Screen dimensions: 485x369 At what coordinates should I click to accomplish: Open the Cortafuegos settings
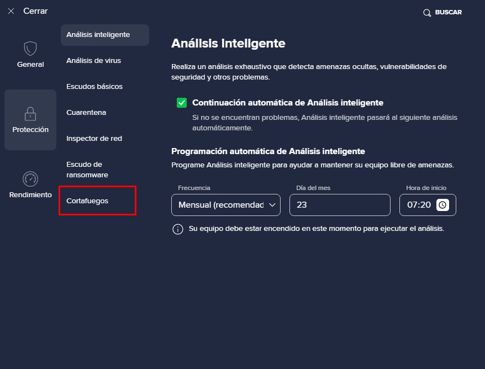click(x=87, y=201)
